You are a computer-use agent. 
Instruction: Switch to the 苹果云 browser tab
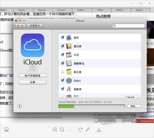tap(82, 10)
